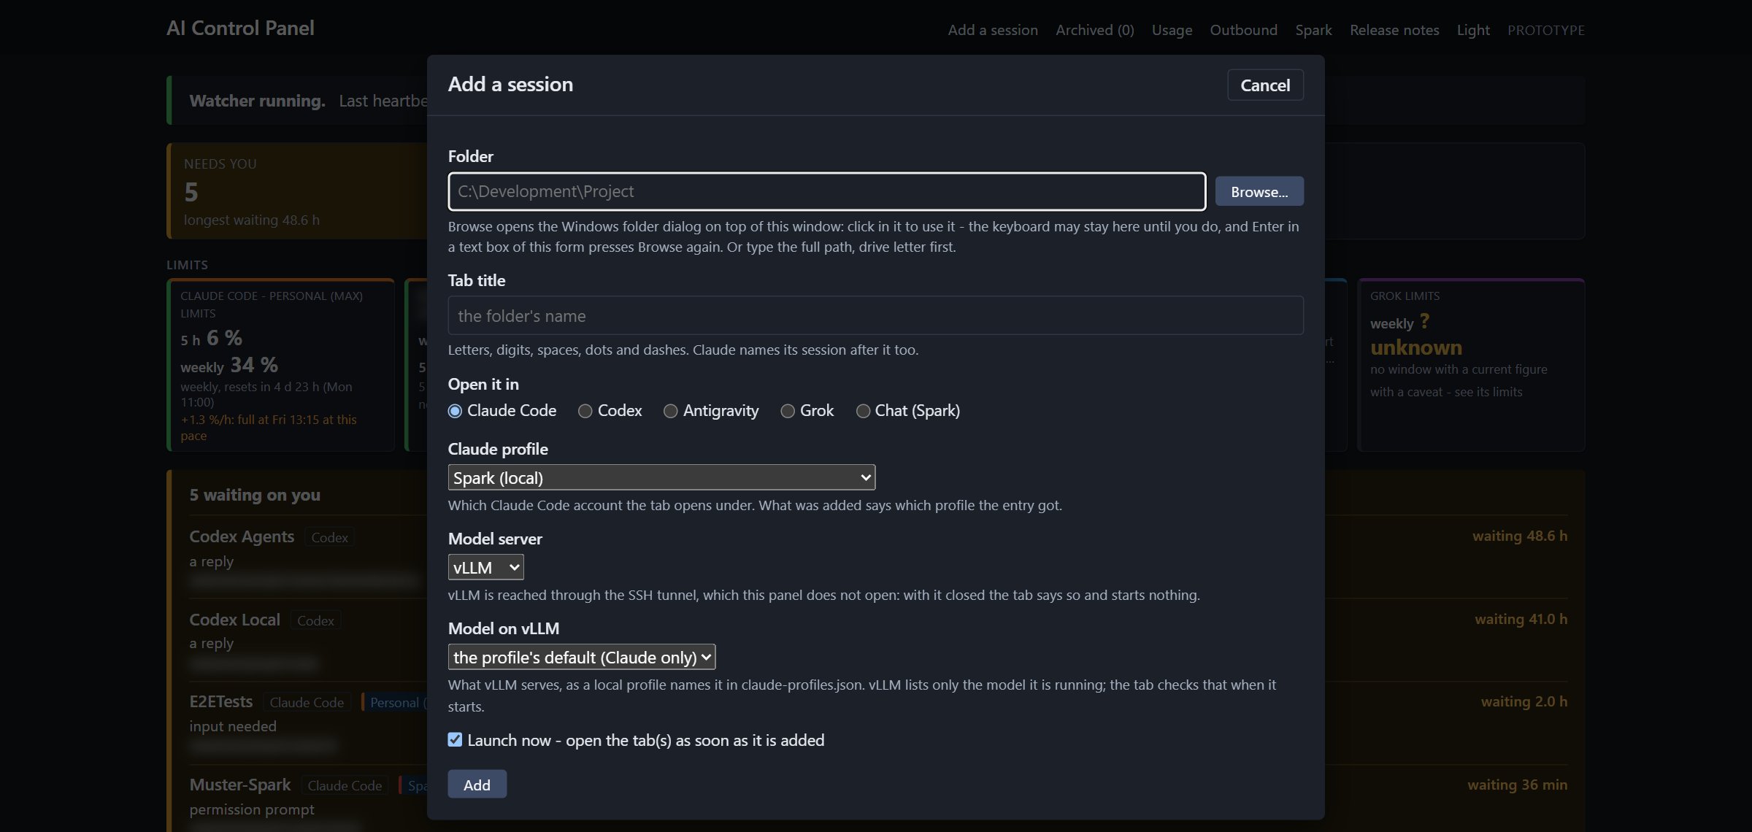Click the PROTOTYPE label in header
The image size is (1752, 832).
point(1546,30)
